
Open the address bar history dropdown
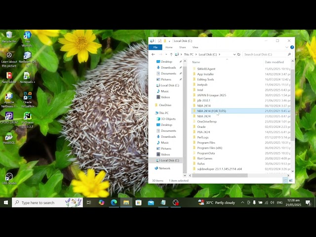pyautogui.click(x=234, y=54)
